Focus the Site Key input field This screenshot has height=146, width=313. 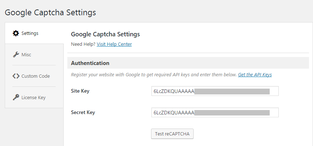[215, 91]
